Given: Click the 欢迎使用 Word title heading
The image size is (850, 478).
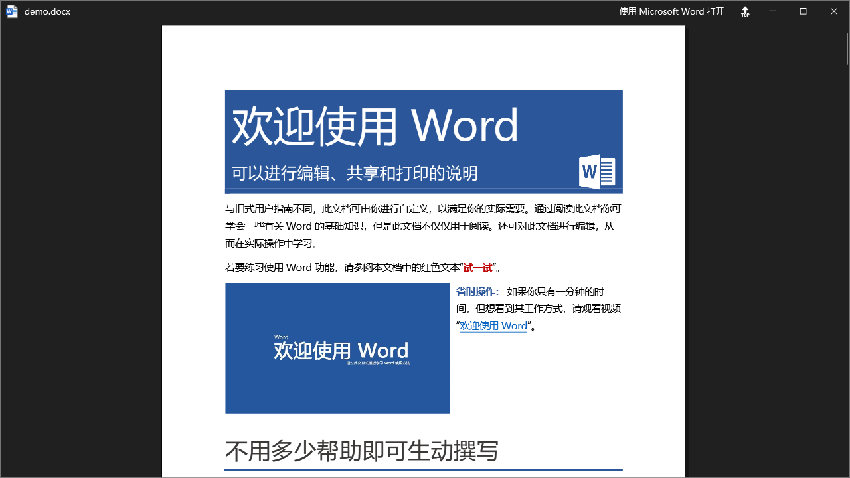Looking at the screenshot, I should tap(375, 125).
